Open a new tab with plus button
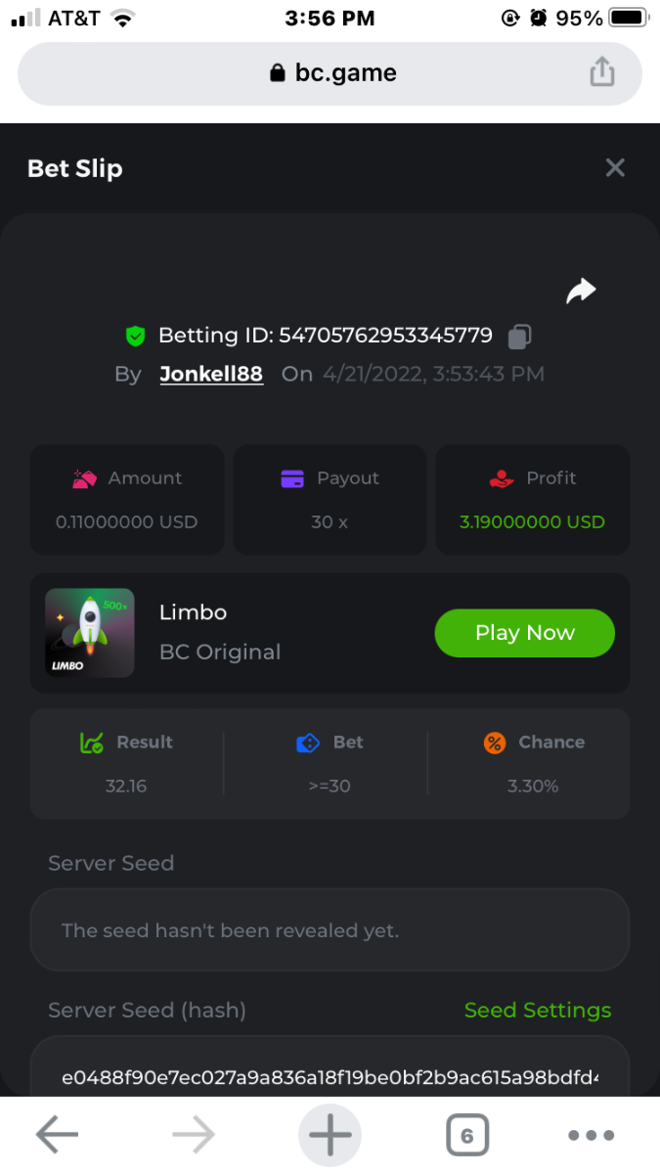The height and width of the screenshot is (1174, 660). pyautogui.click(x=330, y=1135)
